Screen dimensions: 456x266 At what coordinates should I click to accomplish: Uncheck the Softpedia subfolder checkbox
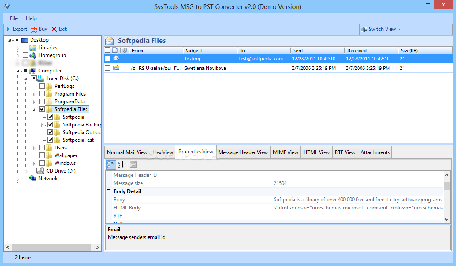pyautogui.click(x=50, y=117)
